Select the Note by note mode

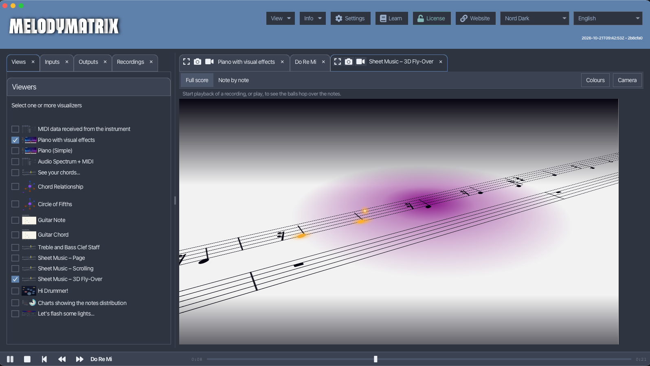pos(233,80)
